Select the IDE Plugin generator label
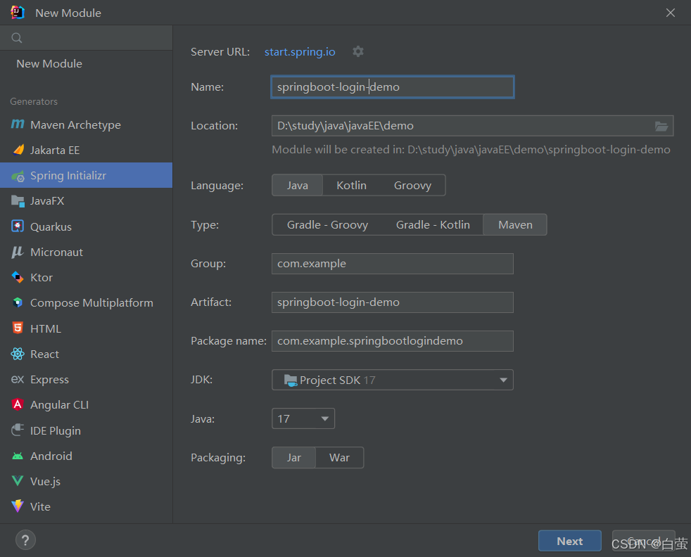The image size is (691, 557). pos(56,430)
